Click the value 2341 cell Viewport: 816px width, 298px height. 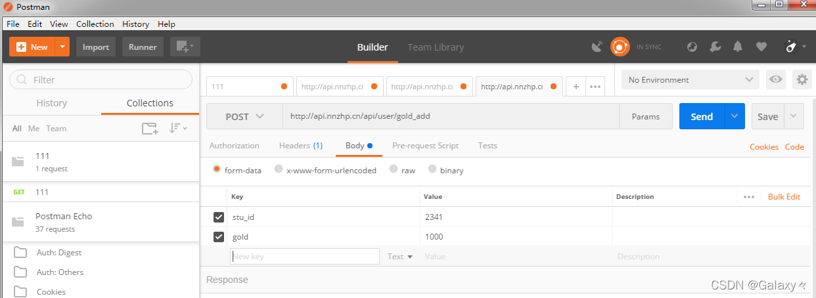tap(516, 217)
